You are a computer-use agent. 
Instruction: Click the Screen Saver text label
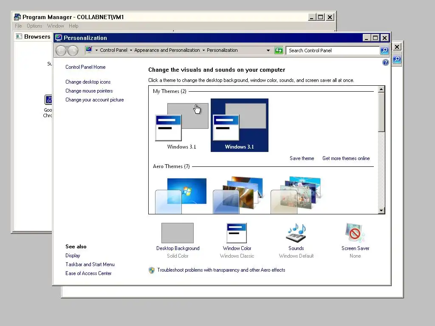tap(356, 248)
